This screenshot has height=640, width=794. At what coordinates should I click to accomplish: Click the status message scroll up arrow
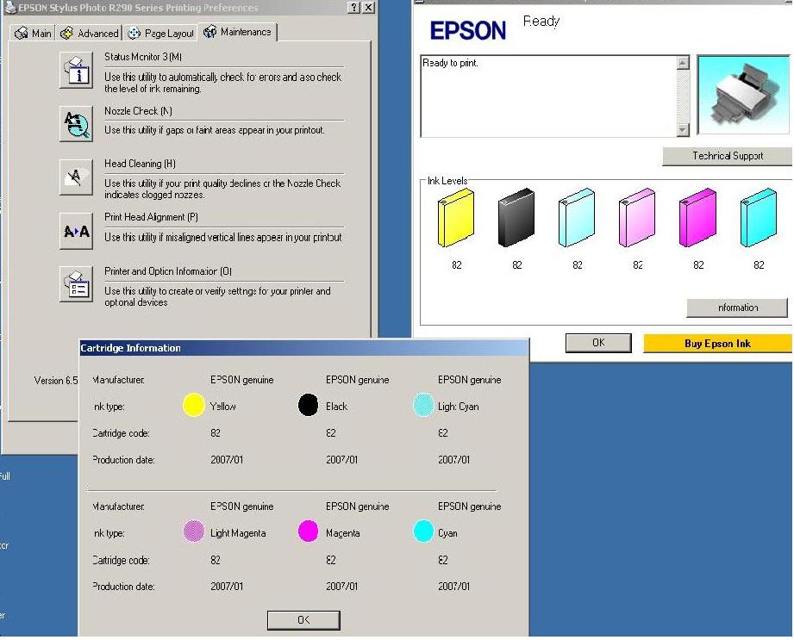pyautogui.click(x=683, y=63)
